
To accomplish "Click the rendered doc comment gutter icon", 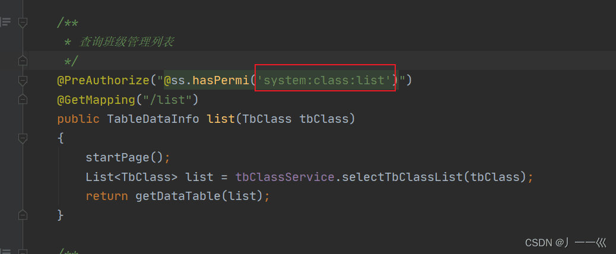I will (x=5, y=22).
